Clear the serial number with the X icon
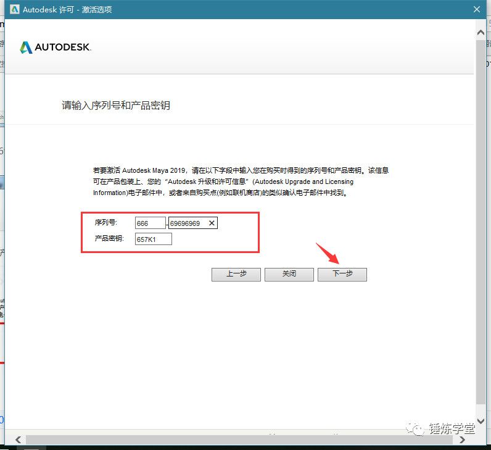The width and height of the screenshot is (491, 450). (x=212, y=223)
